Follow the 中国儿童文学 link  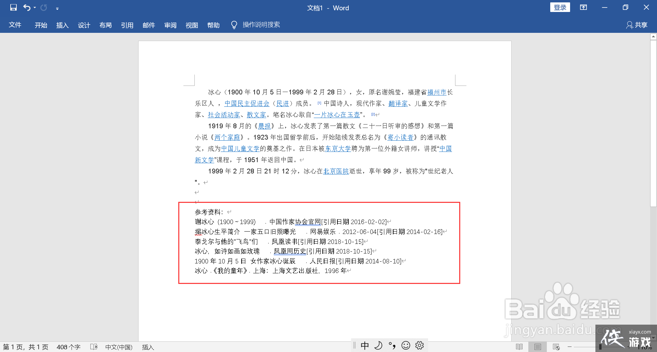240,149
